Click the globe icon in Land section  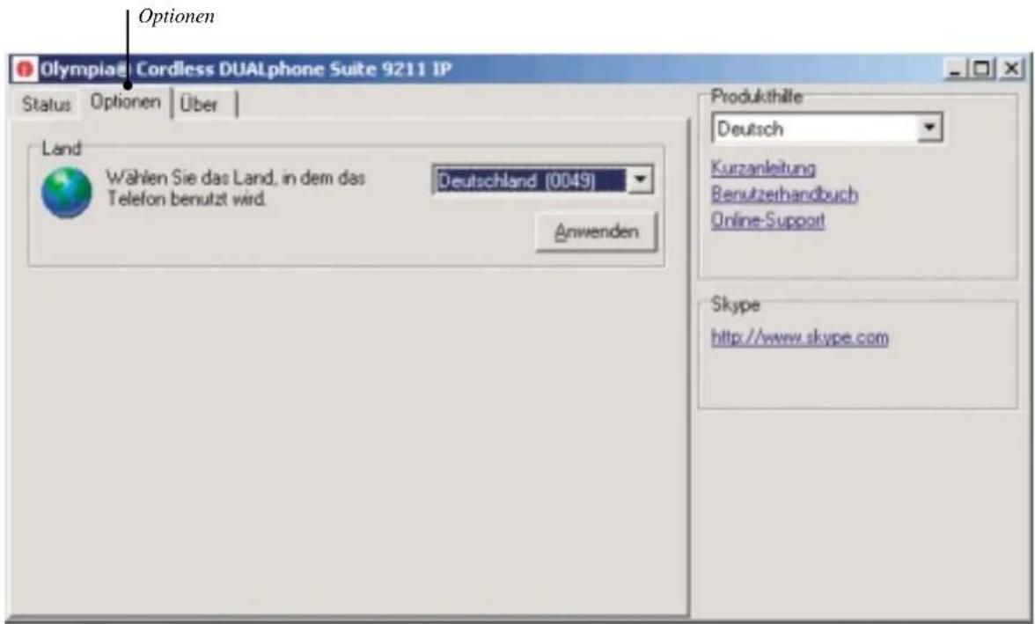[67, 192]
